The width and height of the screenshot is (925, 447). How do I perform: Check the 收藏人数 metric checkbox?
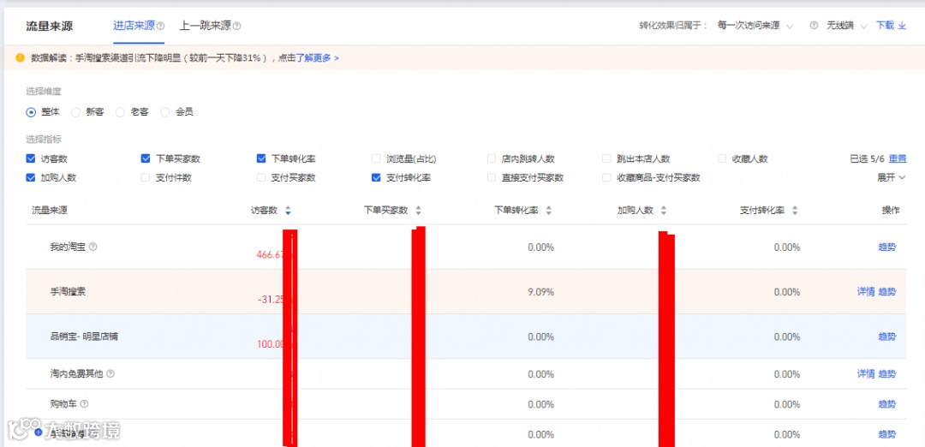tap(721, 158)
